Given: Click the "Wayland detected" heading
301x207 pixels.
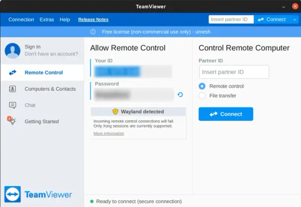Looking at the screenshot, I should tap(142, 111).
